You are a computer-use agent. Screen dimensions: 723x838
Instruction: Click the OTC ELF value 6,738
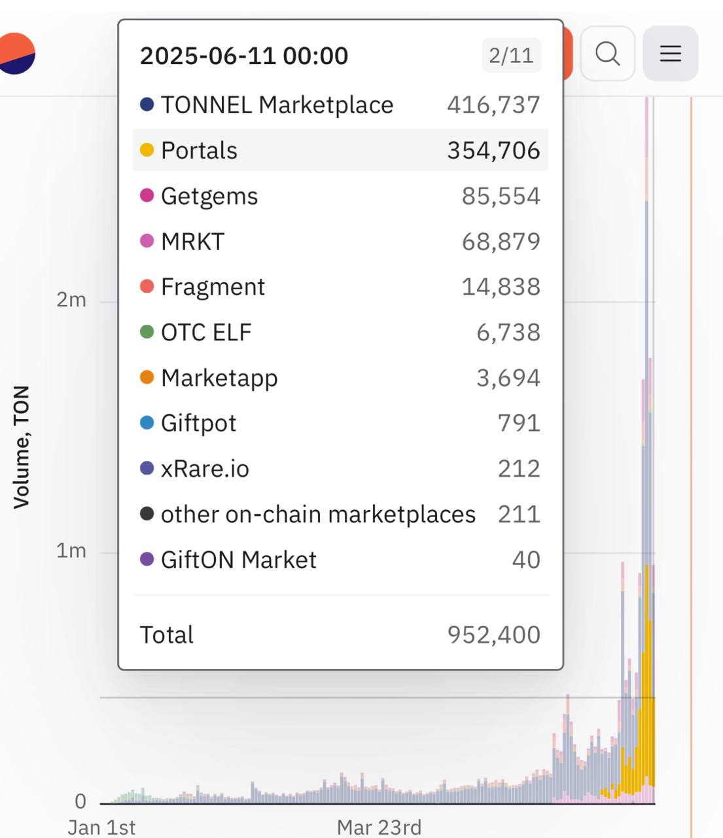508,333
